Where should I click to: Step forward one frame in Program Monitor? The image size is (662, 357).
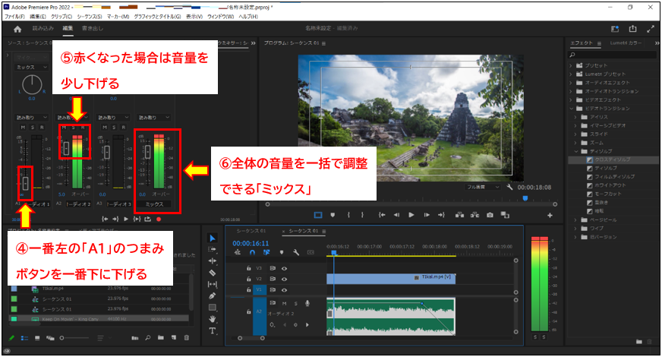[x=427, y=215]
